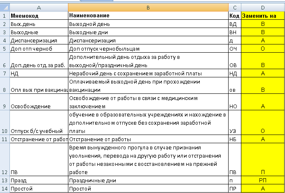285x193 pixels.
Task: Click the yellow 'Заменить на' cell
Action: tap(263, 16)
